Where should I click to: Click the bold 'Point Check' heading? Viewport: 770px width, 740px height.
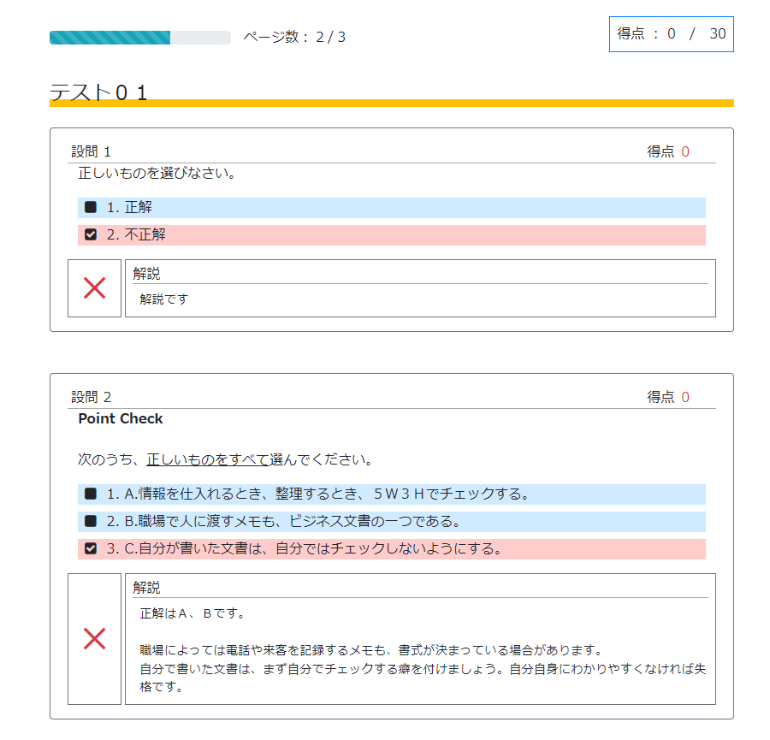click(x=120, y=419)
